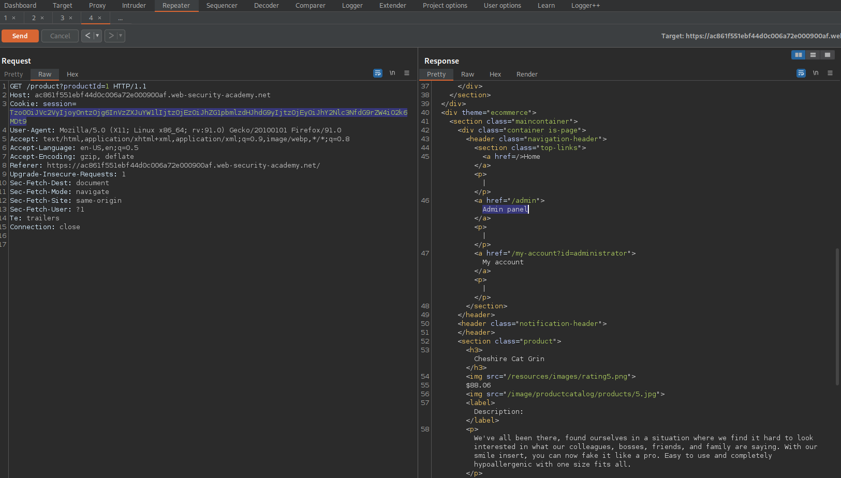The height and width of the screenshot is (478, 841).
Task: Click the User-Agent header line
Action: [x=175, y=130]
